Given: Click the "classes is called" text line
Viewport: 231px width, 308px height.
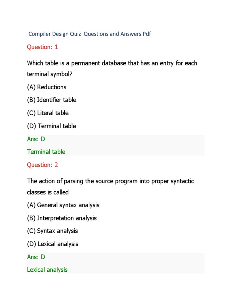Looking at the screenshot, I should coord(48,192).
